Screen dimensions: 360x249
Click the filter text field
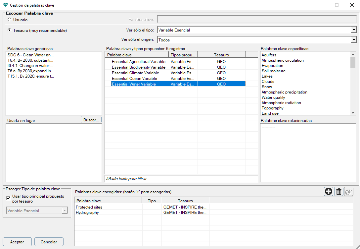pyautogui.click(x=181, y=179)
